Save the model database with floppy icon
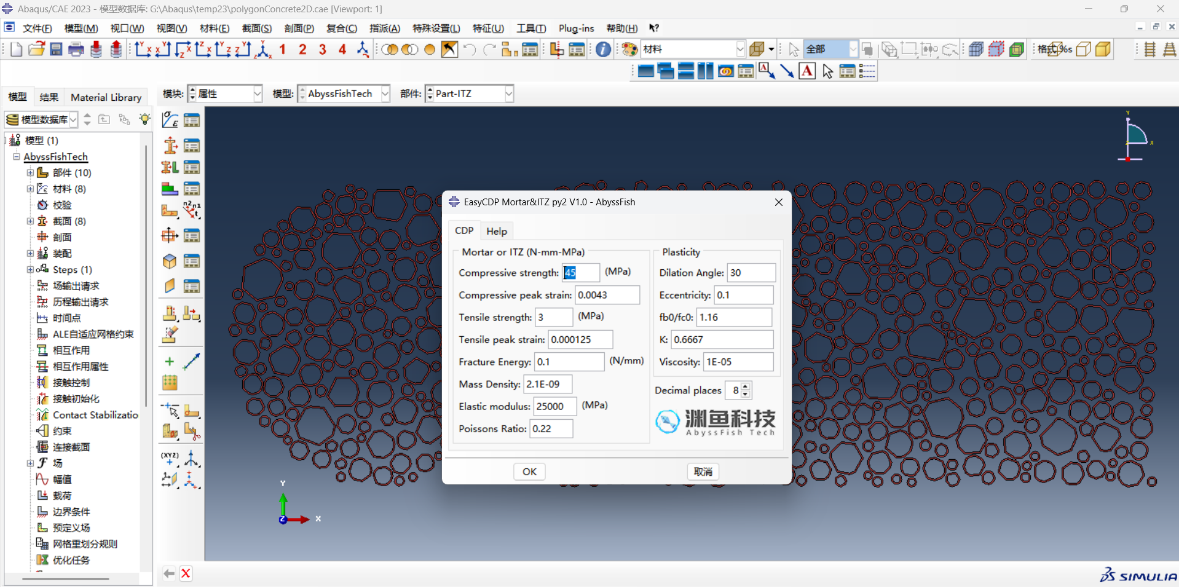Viewport: 1179px width, 587px height. point(56,49)
